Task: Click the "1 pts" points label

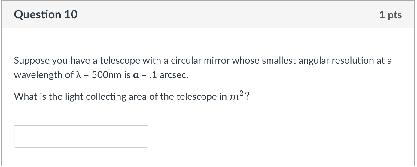Action: click(391, 15)
